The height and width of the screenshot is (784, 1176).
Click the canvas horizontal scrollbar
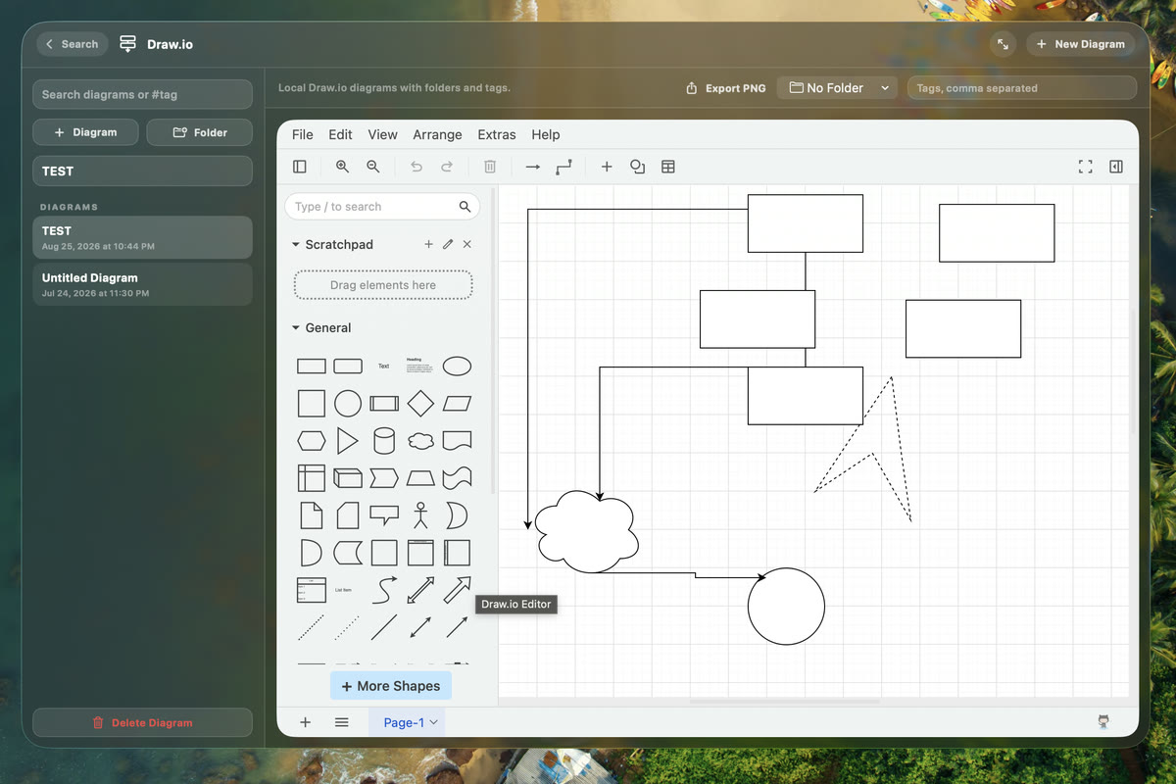tap(784, 701)
